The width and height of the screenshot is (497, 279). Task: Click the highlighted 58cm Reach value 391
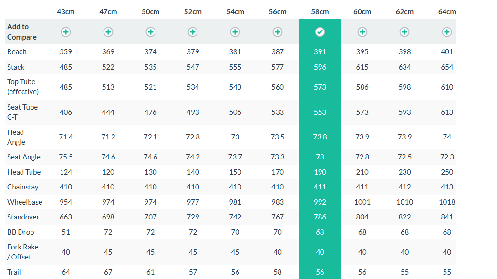click(320, 52)
